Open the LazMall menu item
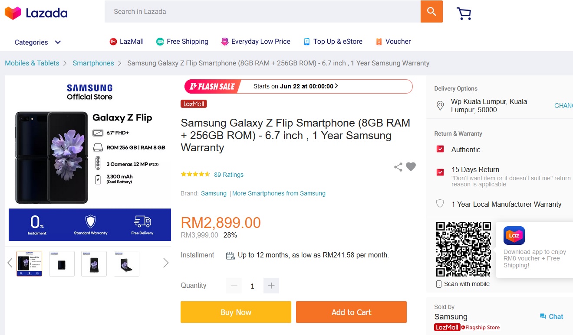The width and height of the screenshot is (573, 335). point(126,42)
